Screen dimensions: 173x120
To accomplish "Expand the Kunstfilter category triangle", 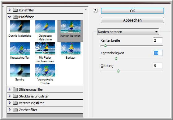I will (x=10, y=10).
